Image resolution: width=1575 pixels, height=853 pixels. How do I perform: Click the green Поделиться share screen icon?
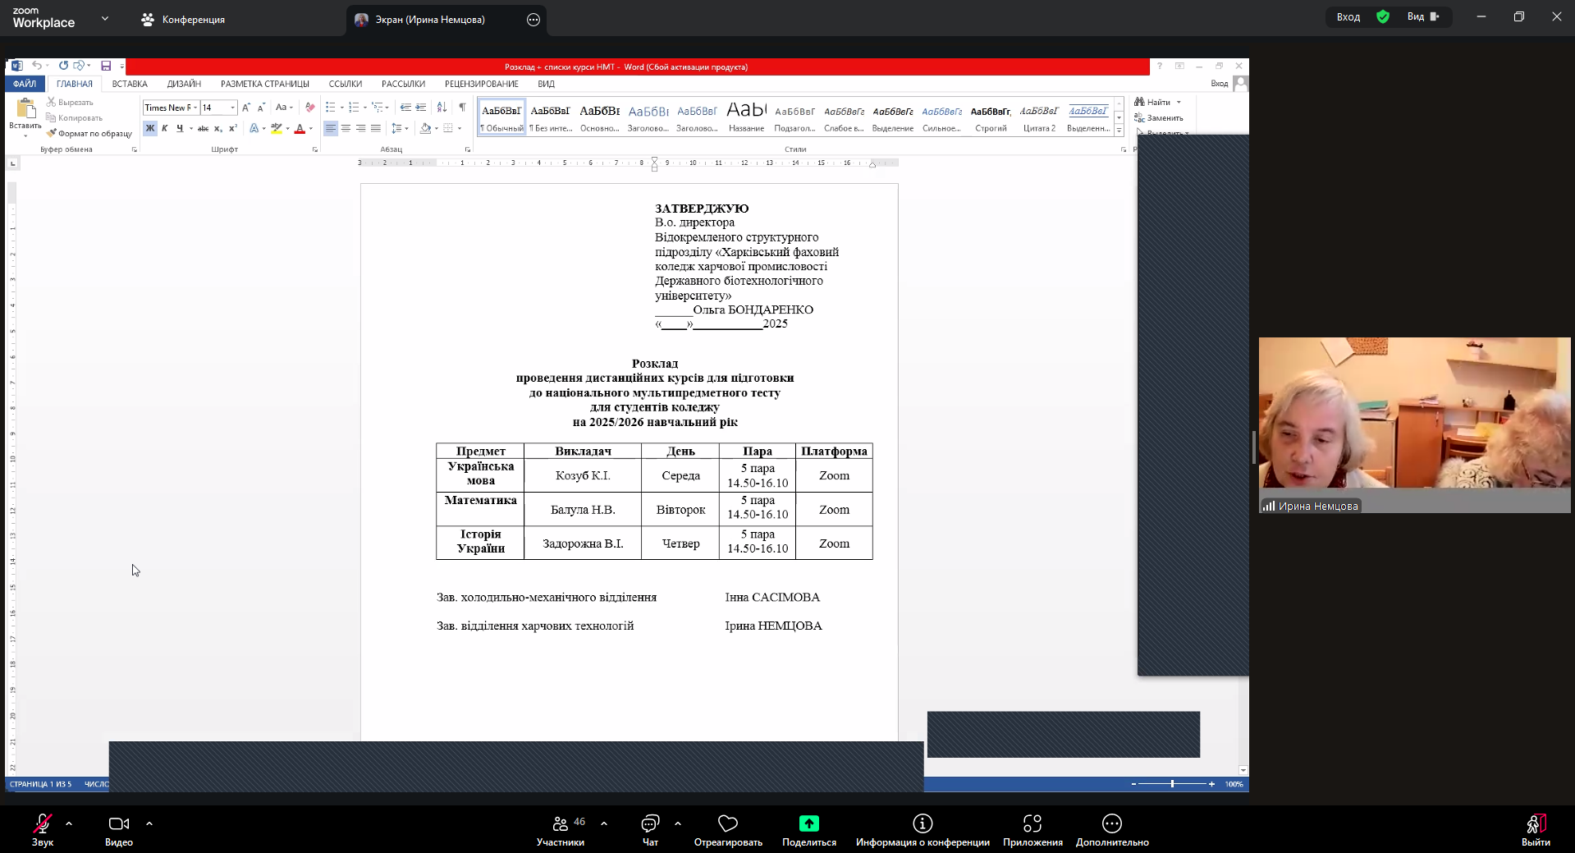[x=808, y=823]
